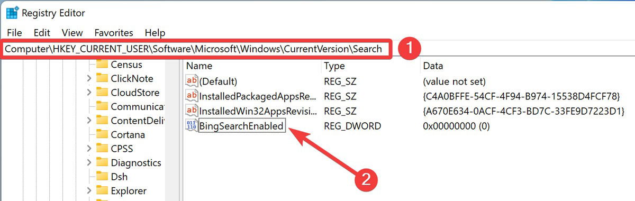Select the (Default) string value icon
The image size is (635, 201).
pos(192,81)
